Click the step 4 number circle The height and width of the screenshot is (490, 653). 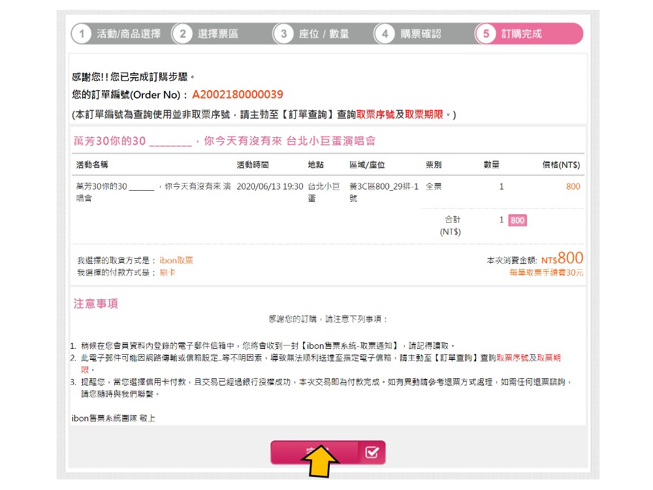point(385,34)
